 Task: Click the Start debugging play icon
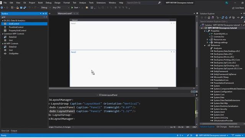pyautogui.click(x=72, y=8)
